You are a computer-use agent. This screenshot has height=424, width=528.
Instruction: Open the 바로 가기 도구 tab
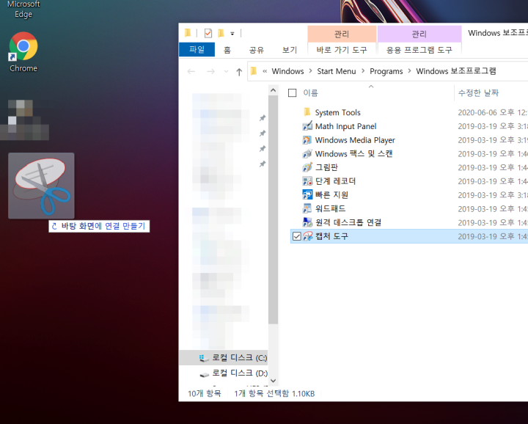[342, 50]
